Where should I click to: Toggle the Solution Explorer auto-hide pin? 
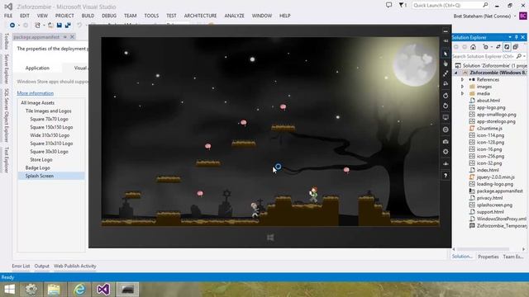(x=516, y=37)
